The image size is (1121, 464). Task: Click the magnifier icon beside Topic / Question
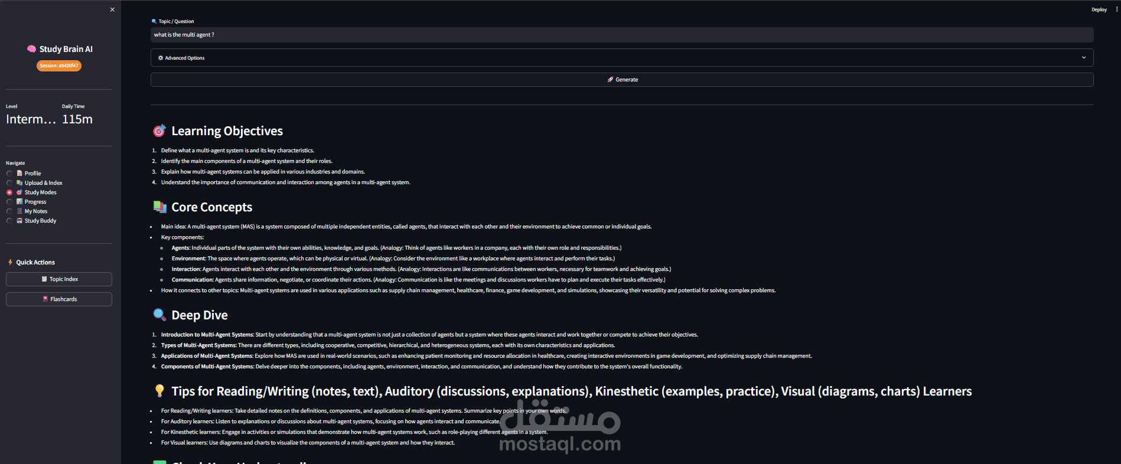[x=154, y=21]
